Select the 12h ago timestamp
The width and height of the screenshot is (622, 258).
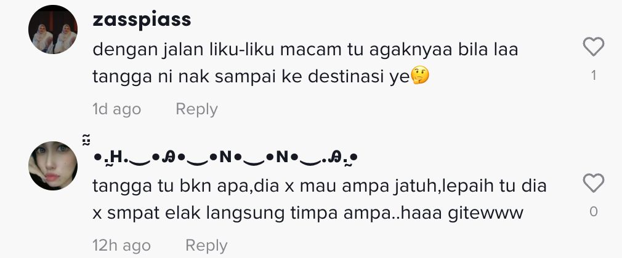[121, 245]
